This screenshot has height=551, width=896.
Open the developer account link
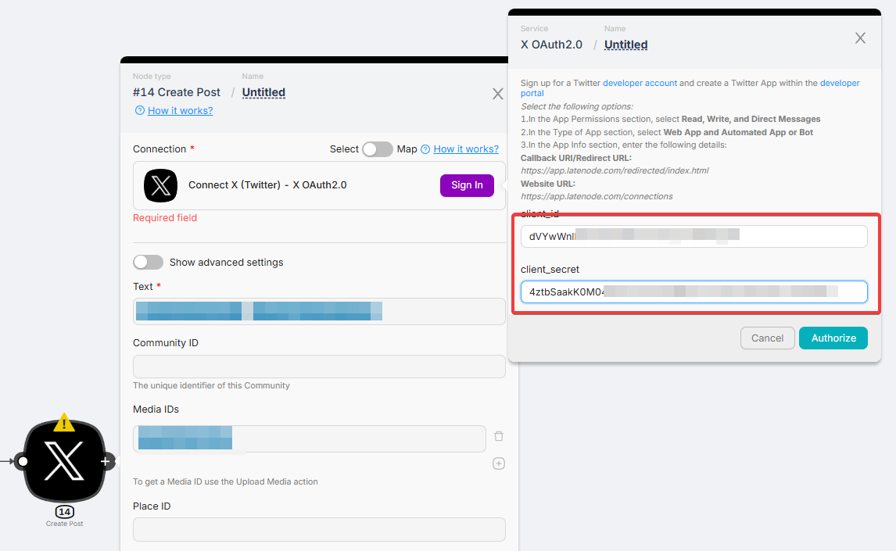[x=640, y=83]
